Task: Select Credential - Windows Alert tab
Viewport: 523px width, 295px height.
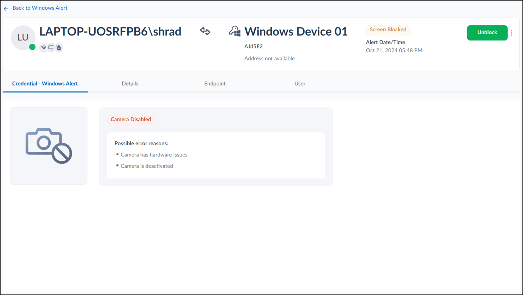Action: pyautogui.click(x=45, y=84)
